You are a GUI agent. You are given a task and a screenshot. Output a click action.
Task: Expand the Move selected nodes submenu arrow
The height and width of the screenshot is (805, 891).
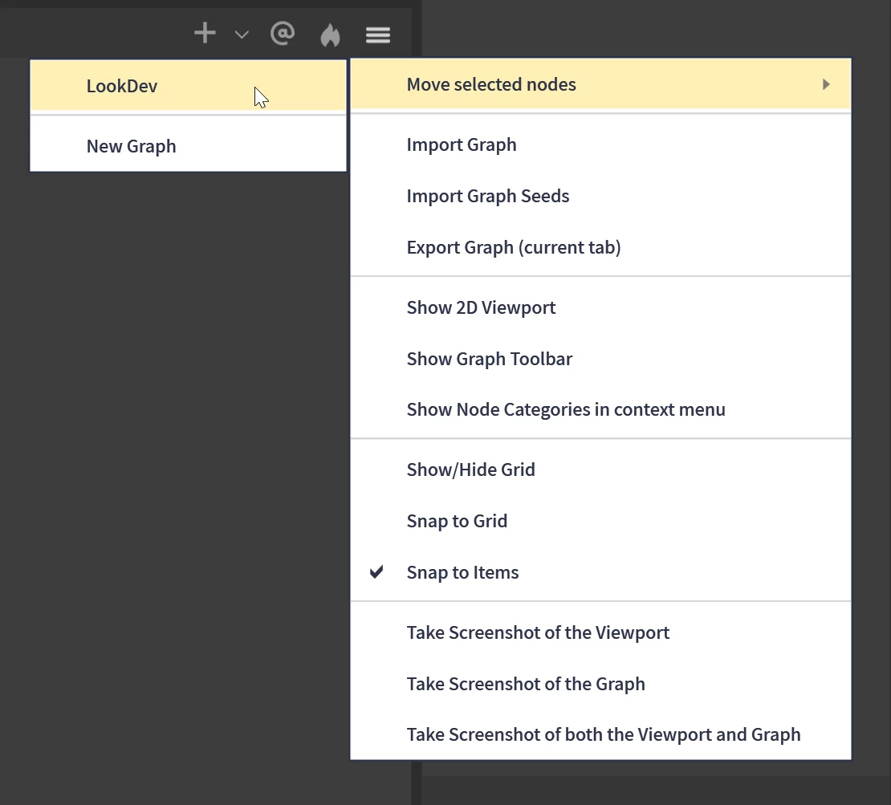click(x=826, y=84)
